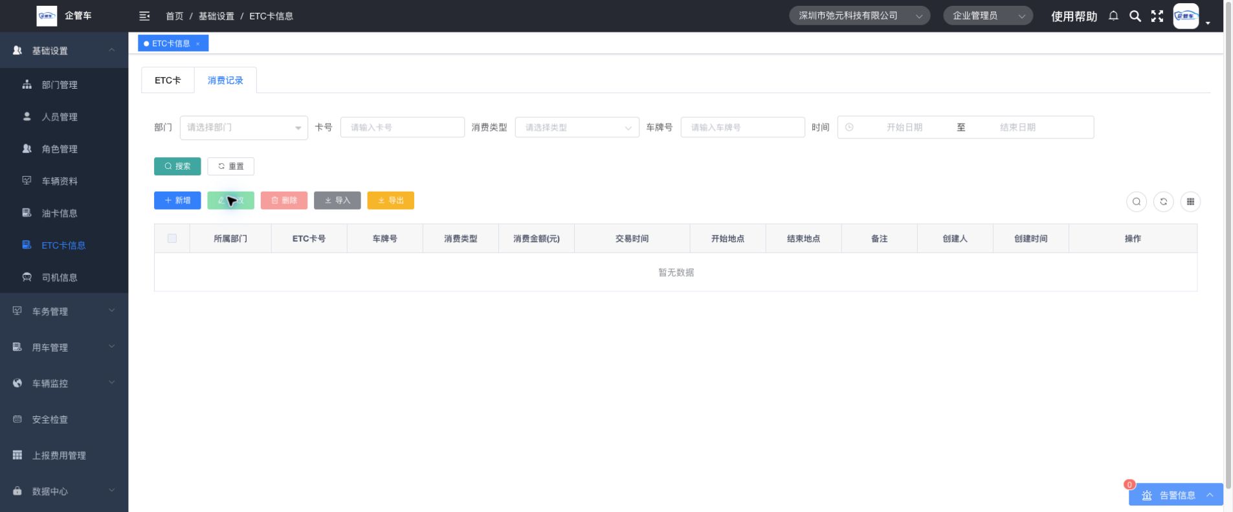Click the 企管车 logo image
The width and height of the screenshot is (1233, 512).
coord(47,16)
